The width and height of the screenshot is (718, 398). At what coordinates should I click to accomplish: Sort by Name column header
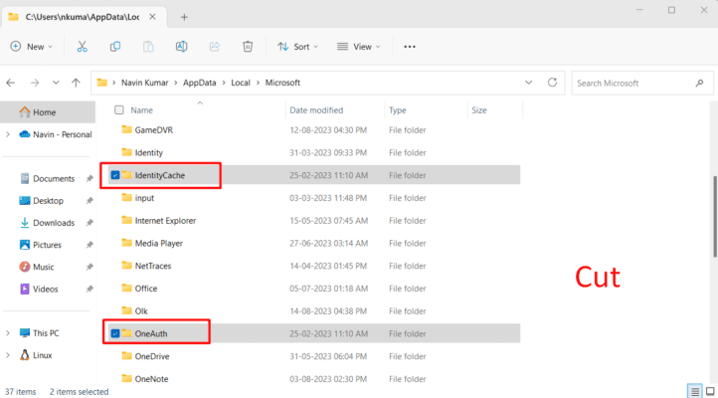click(142, 109)
